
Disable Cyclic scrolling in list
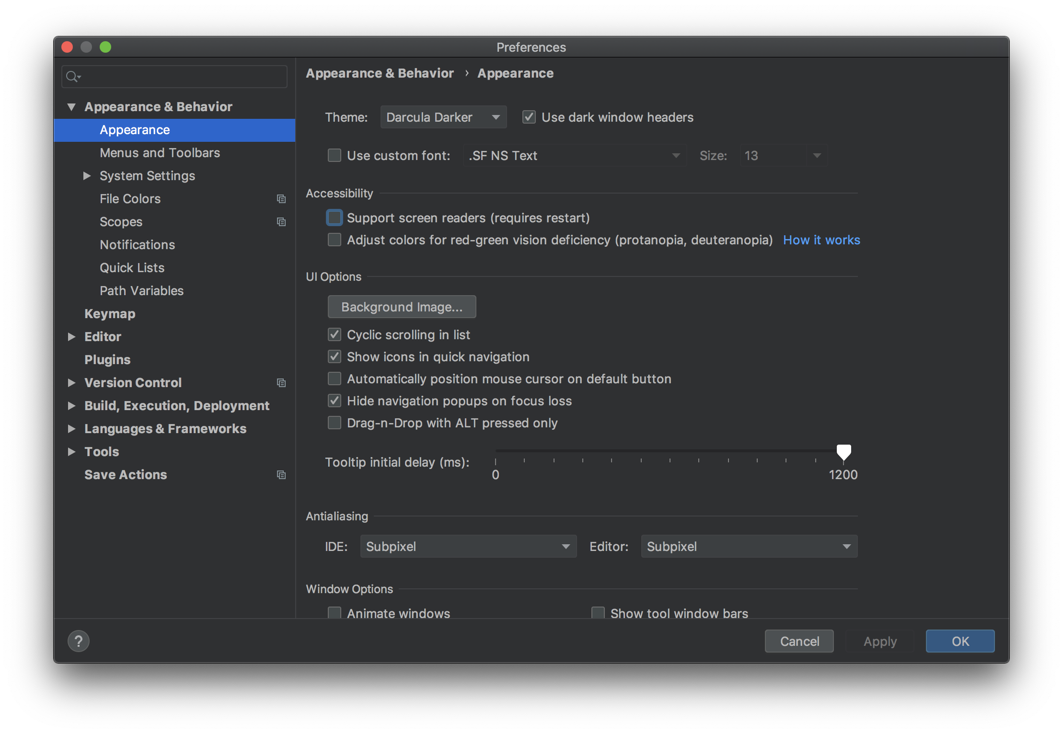coord(335,335)
